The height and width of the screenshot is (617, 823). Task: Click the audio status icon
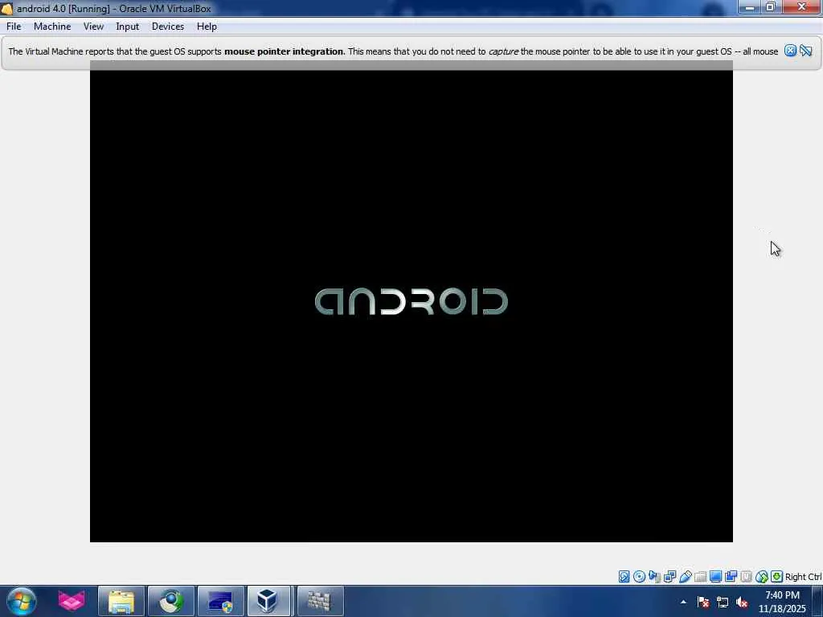click(654, 577)
